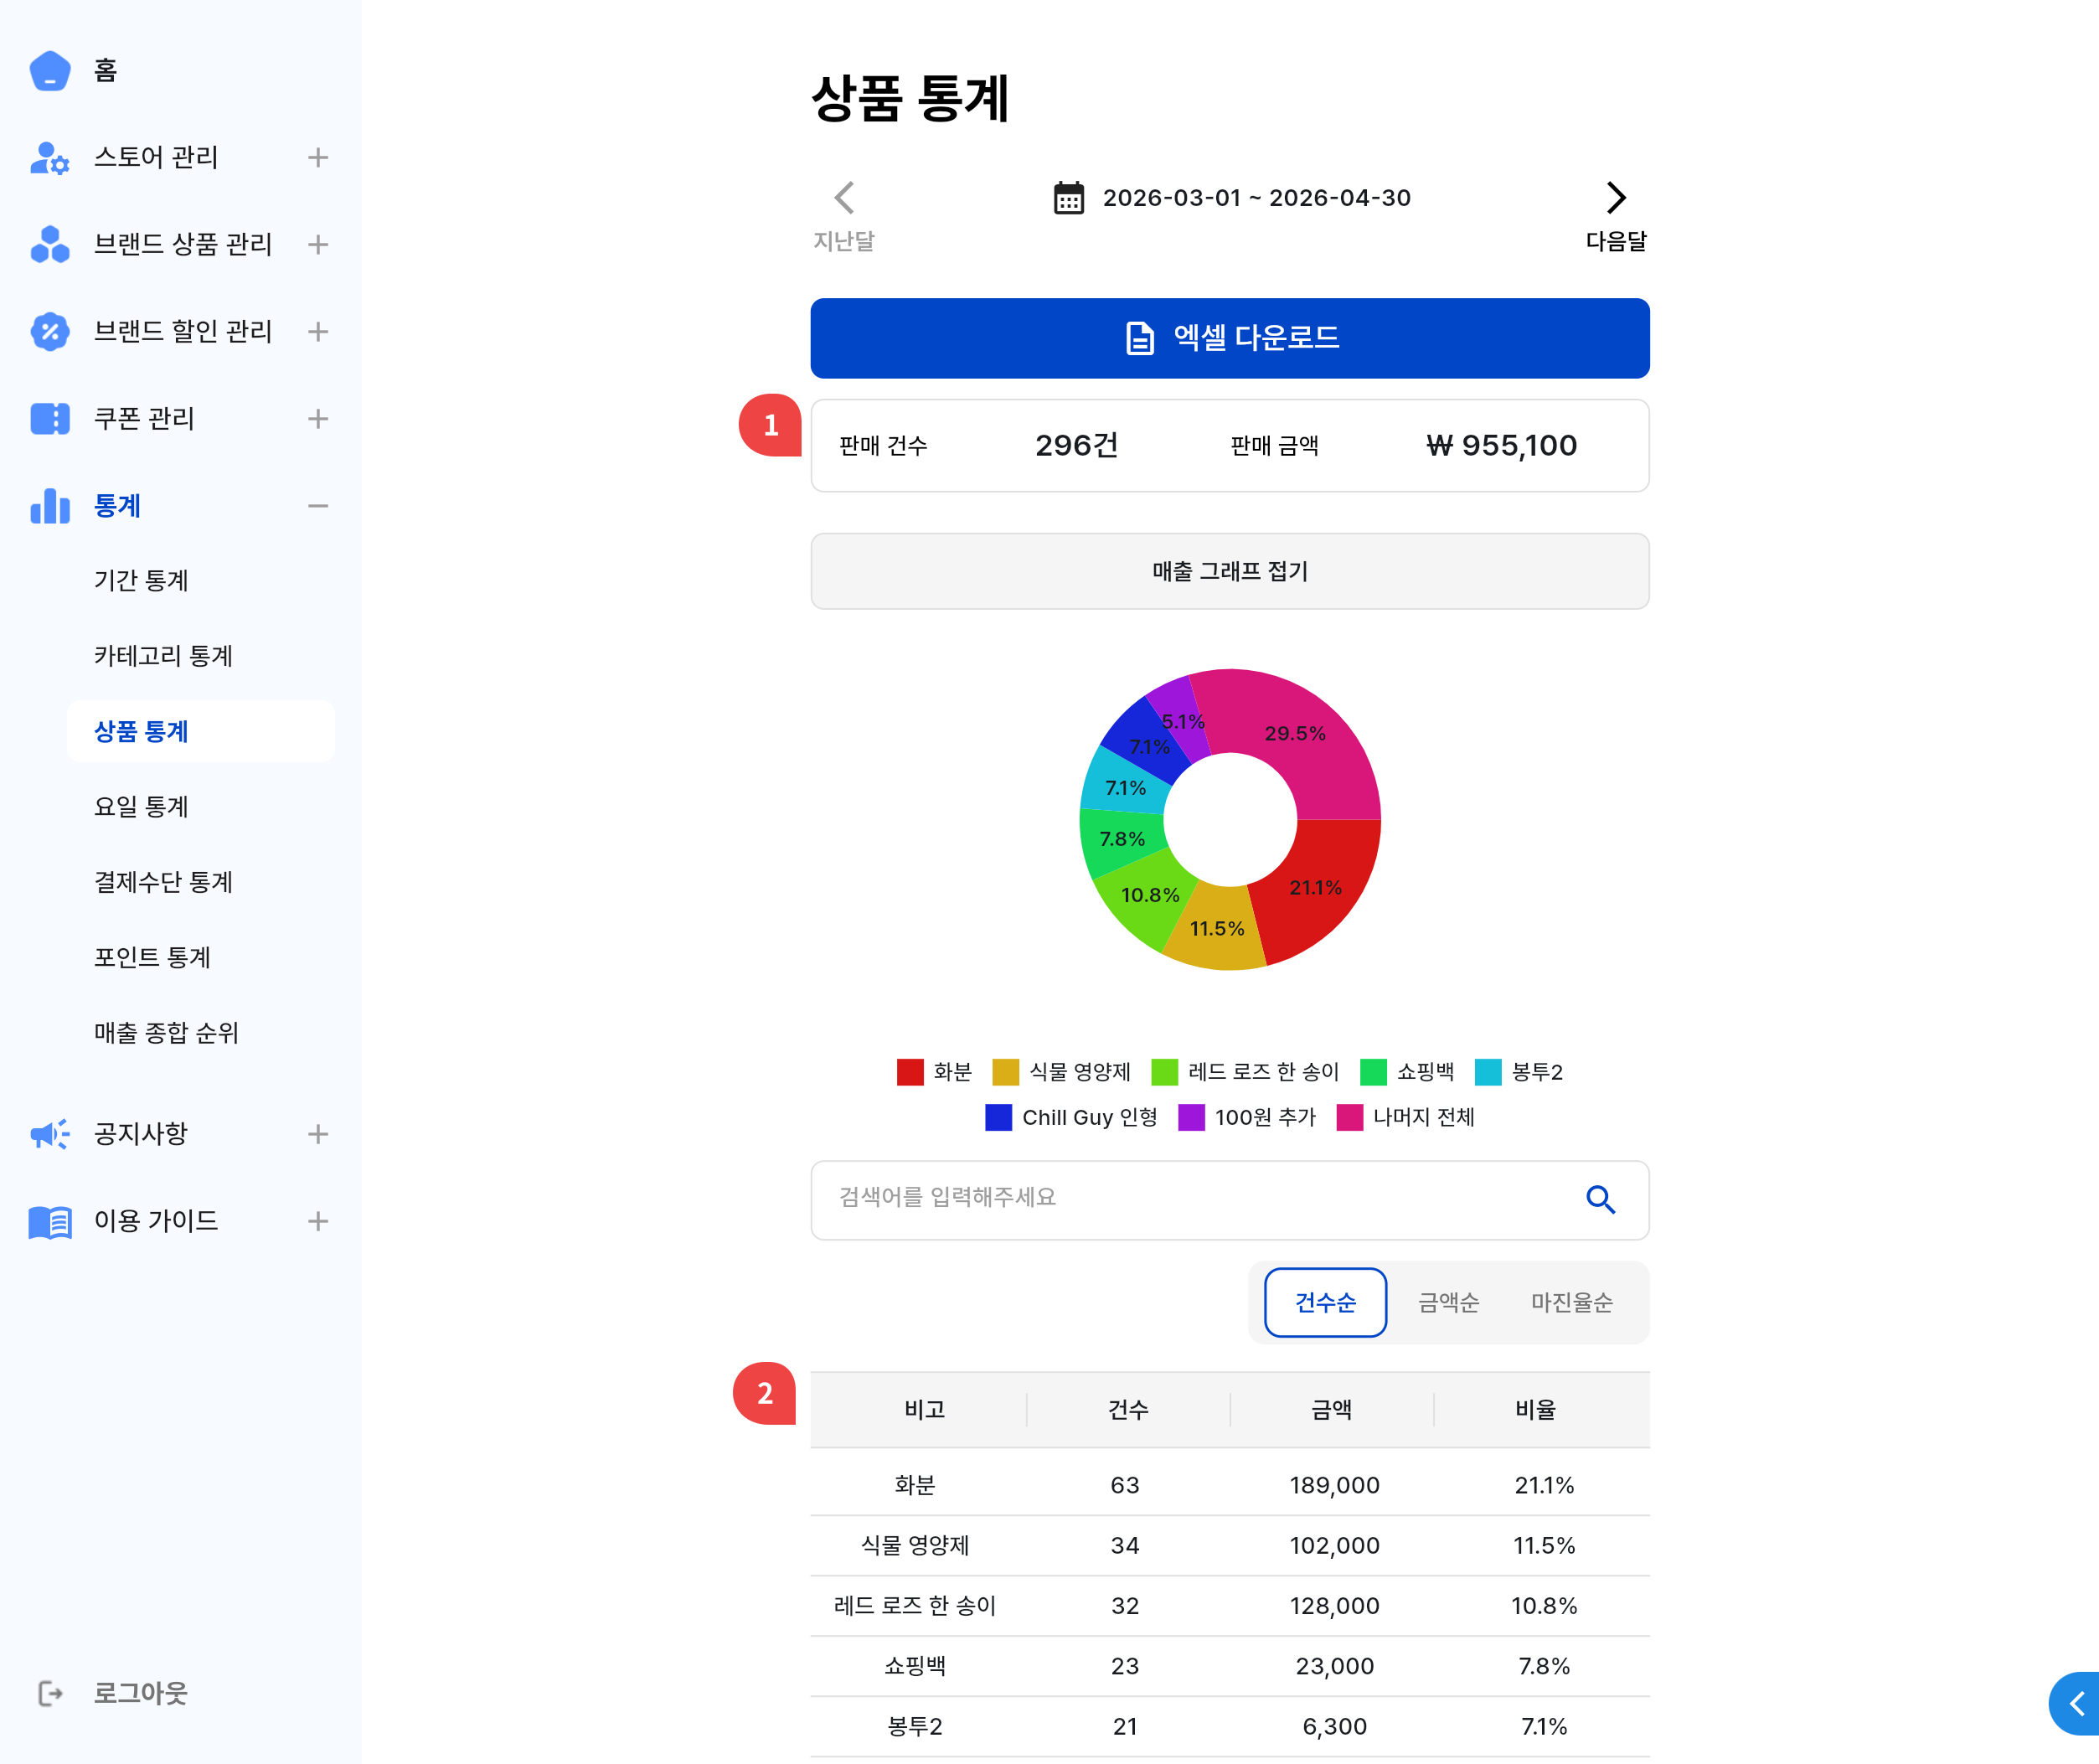2099x1764 pixels.
Task: Click the logout arrow icon
Action: pyautogui.click(x=50, y=1693)
